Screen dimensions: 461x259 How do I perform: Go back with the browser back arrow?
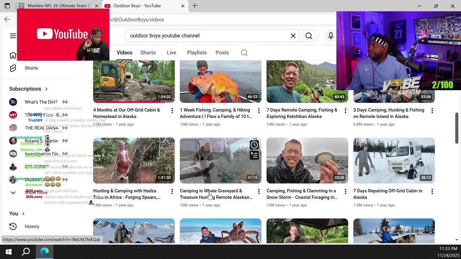(7, 19)
